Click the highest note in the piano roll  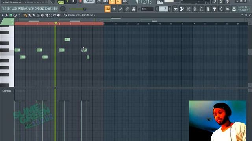(67, 40)
